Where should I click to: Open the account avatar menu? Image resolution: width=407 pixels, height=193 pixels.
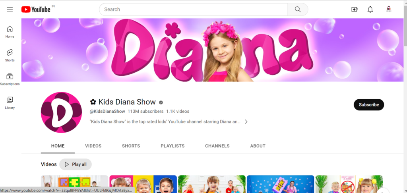(389, 10)
